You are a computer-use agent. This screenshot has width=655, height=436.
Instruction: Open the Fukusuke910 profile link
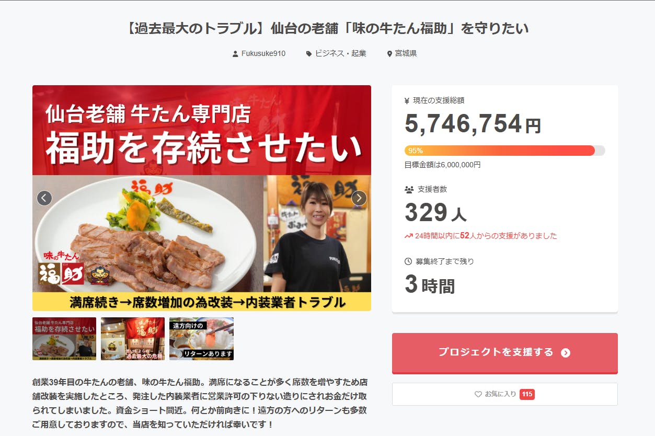tap(263, 53)
